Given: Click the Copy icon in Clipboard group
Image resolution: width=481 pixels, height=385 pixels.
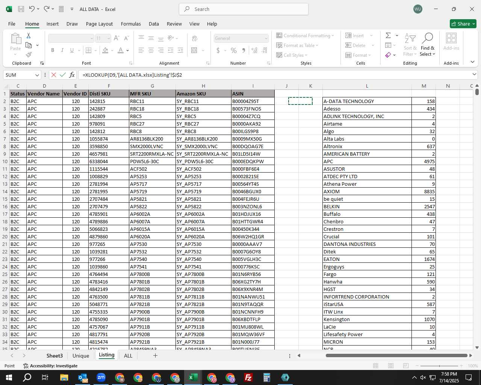Looking at the screenshot, I should tap(29, 45).
